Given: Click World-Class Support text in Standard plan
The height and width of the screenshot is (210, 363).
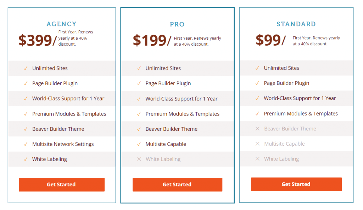Looking at the screenshot, I should tap(300, 98).
